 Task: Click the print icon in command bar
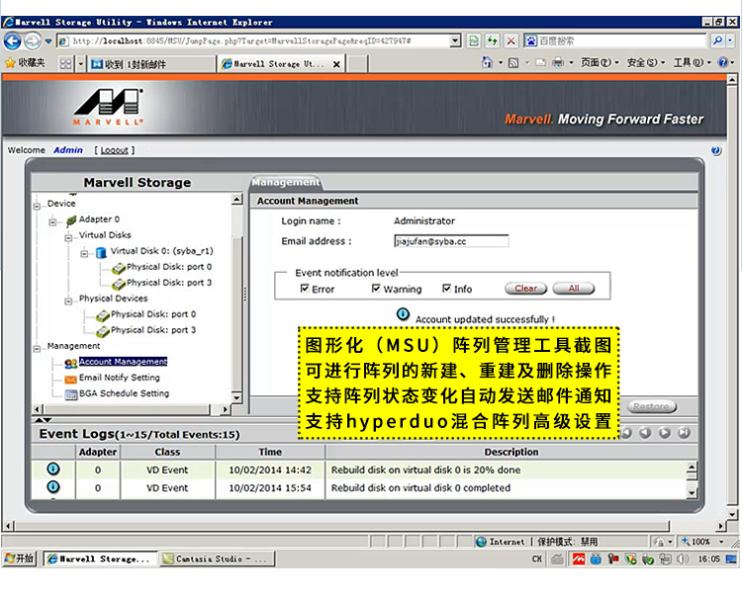coord(558,62)
